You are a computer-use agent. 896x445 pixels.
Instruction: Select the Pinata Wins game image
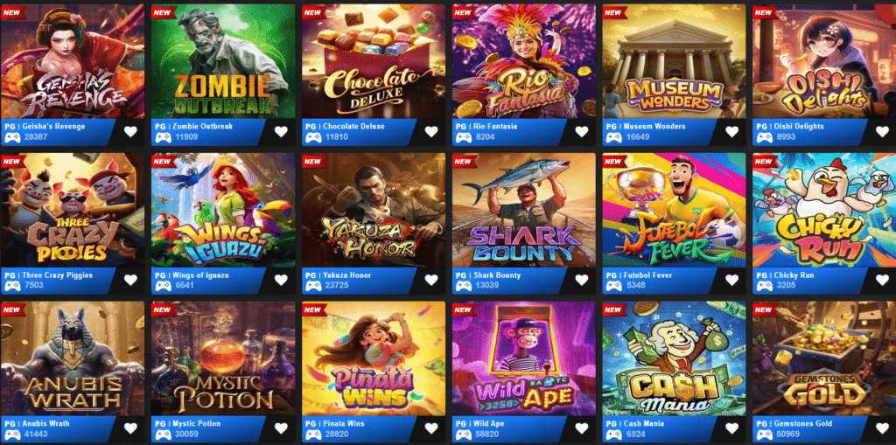coord(373,358)
